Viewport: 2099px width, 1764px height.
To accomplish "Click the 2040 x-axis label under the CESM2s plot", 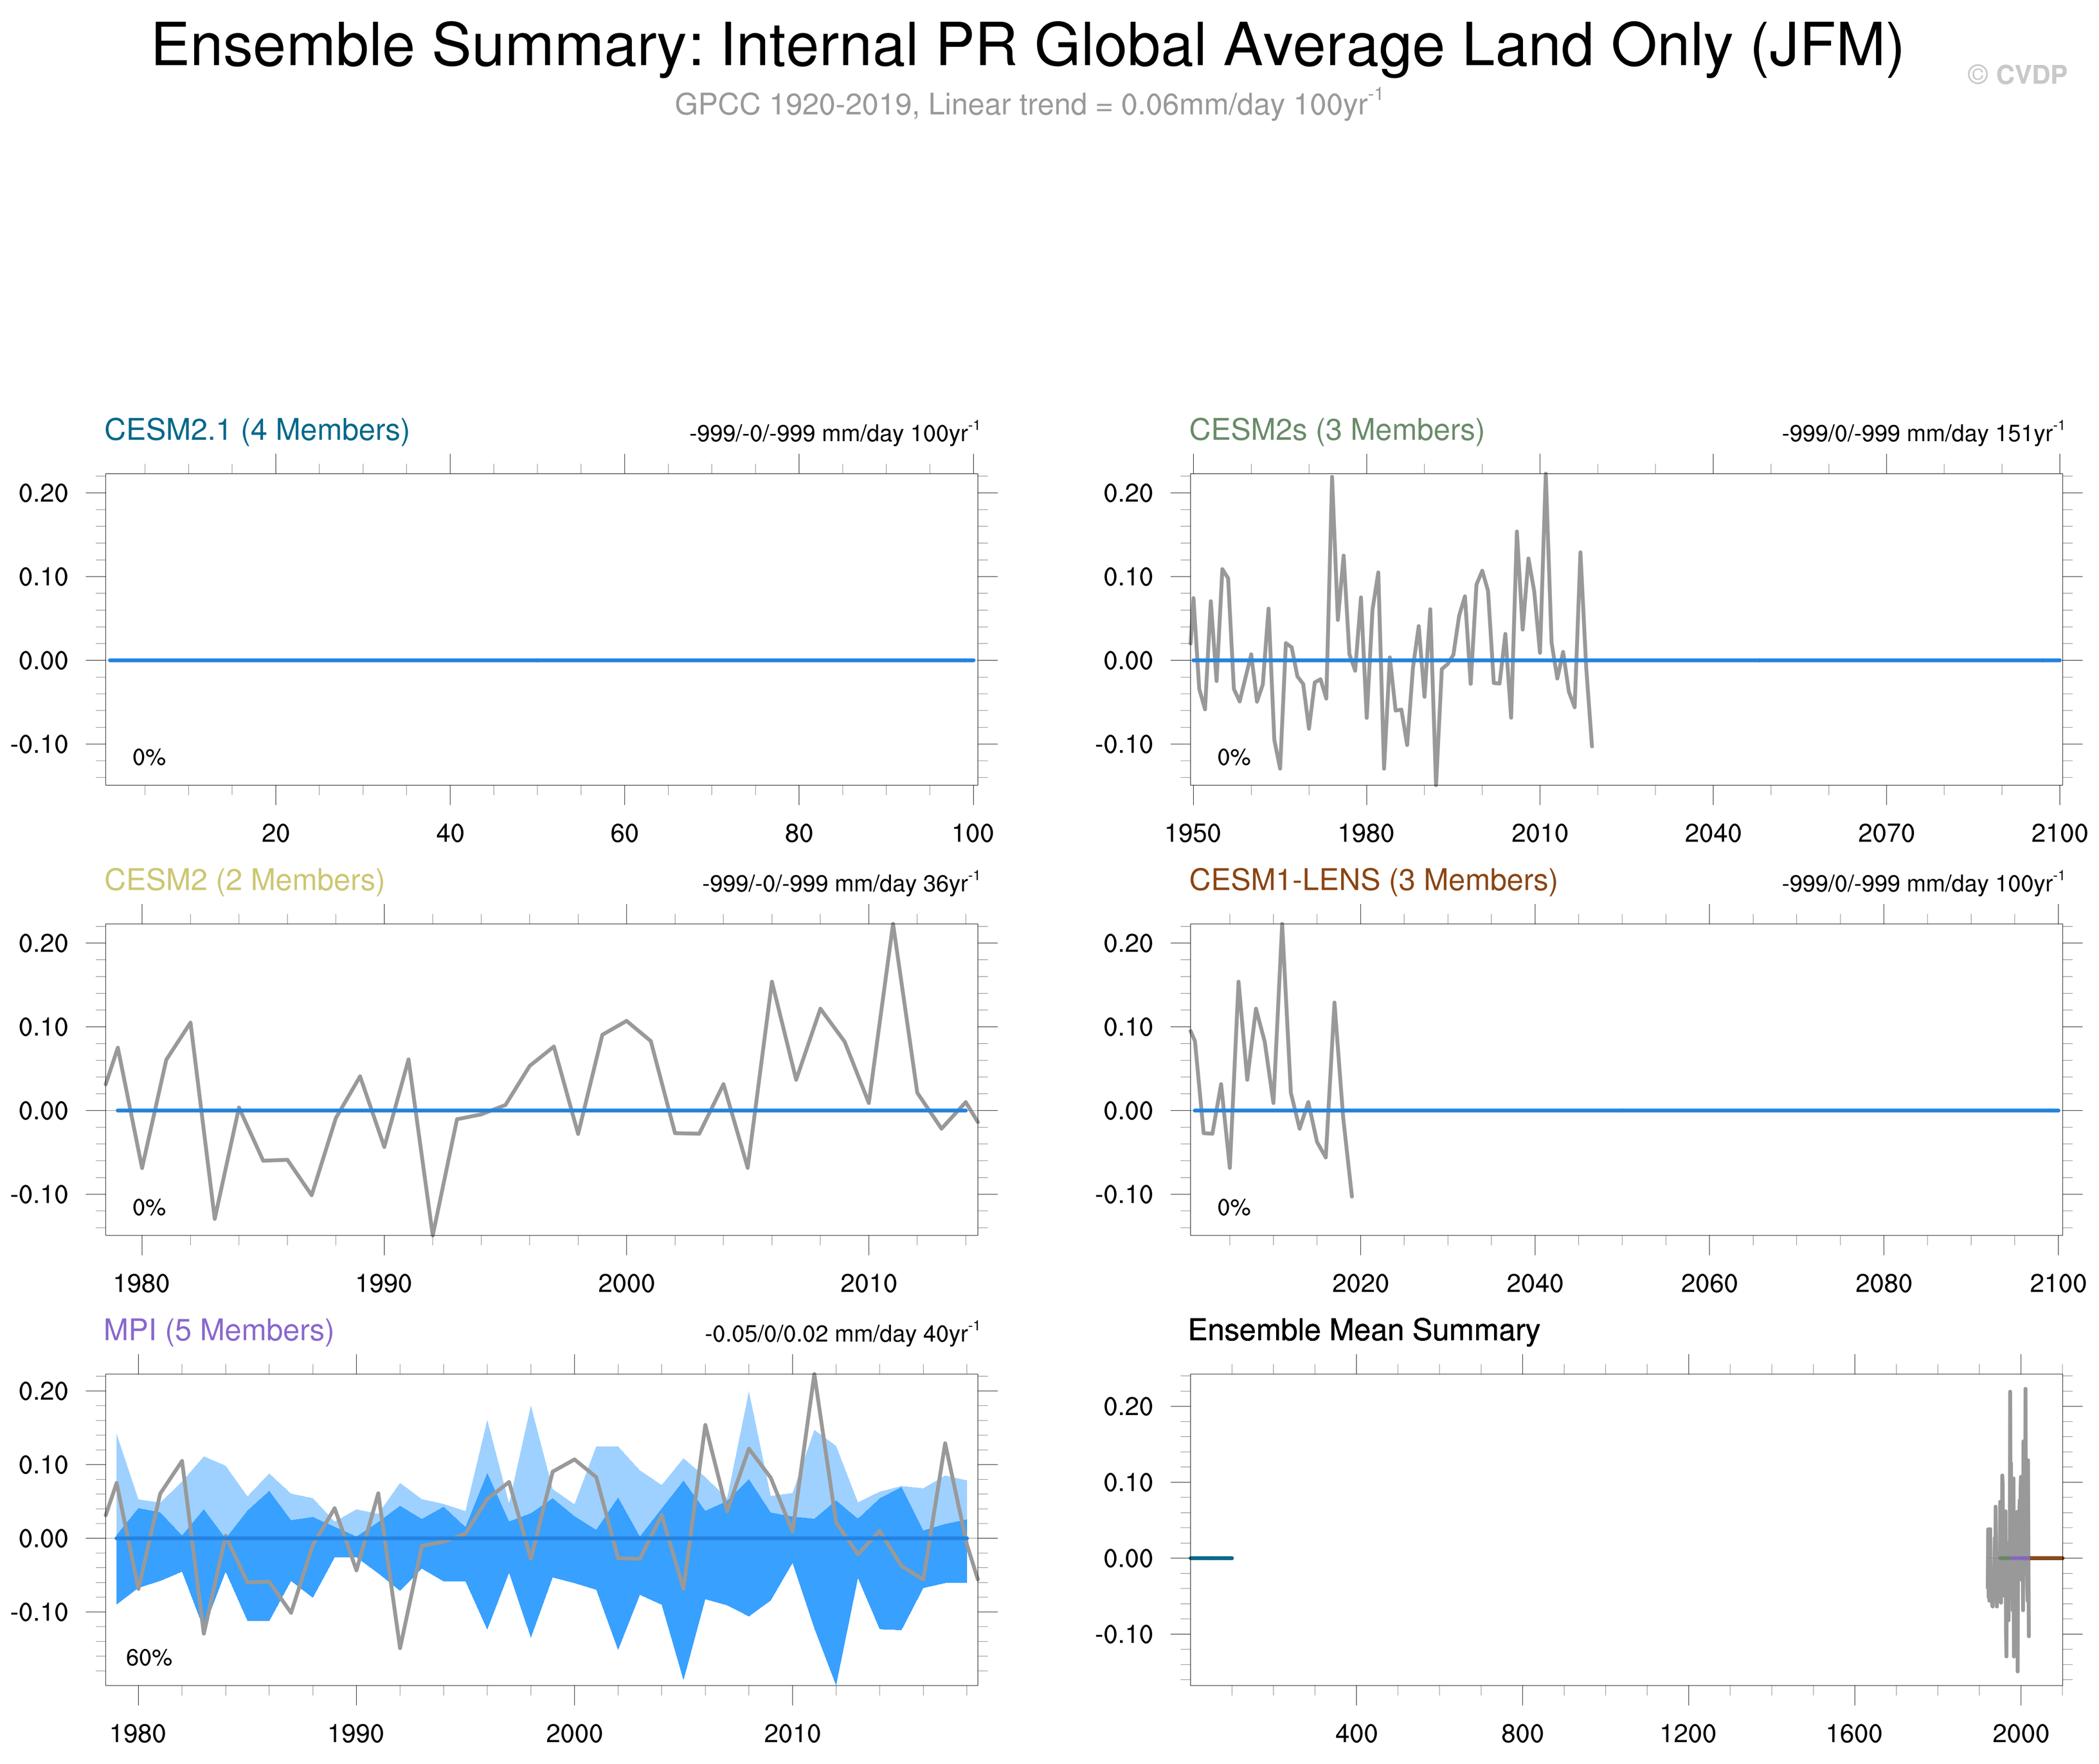I will click(x=1712, y=833).
